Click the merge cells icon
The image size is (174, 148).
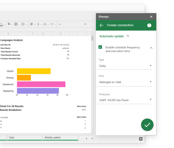tap(23, 24)
